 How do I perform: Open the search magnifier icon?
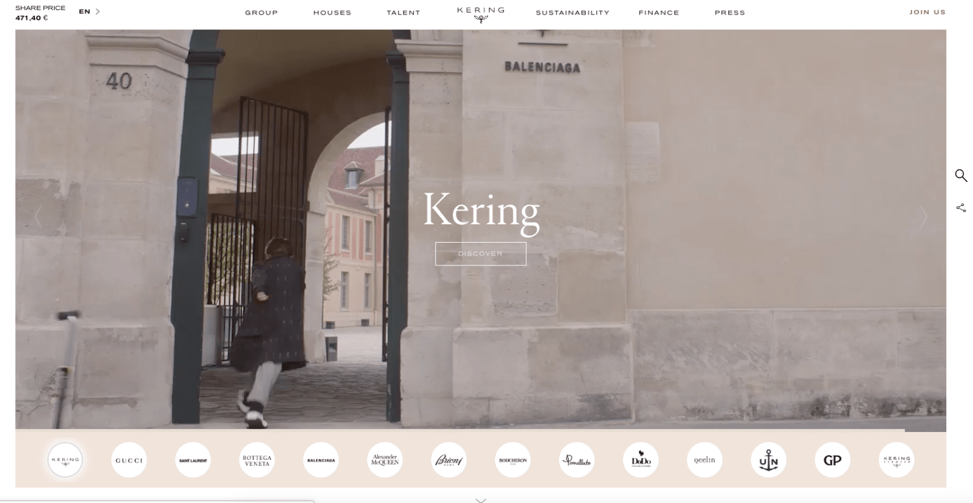(961, 175)
